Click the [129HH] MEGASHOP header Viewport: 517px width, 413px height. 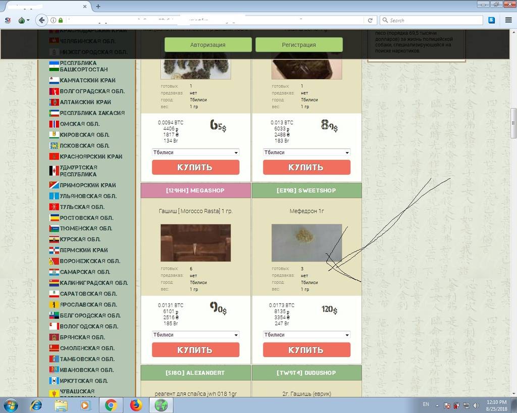point(195,190)
